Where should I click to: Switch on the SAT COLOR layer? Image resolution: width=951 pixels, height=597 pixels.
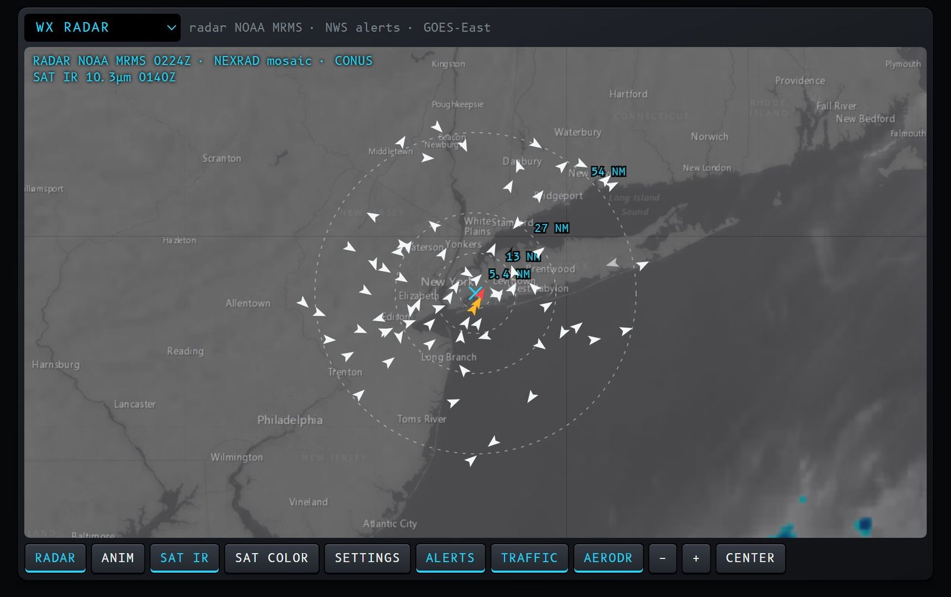click(x=272, y=558)
